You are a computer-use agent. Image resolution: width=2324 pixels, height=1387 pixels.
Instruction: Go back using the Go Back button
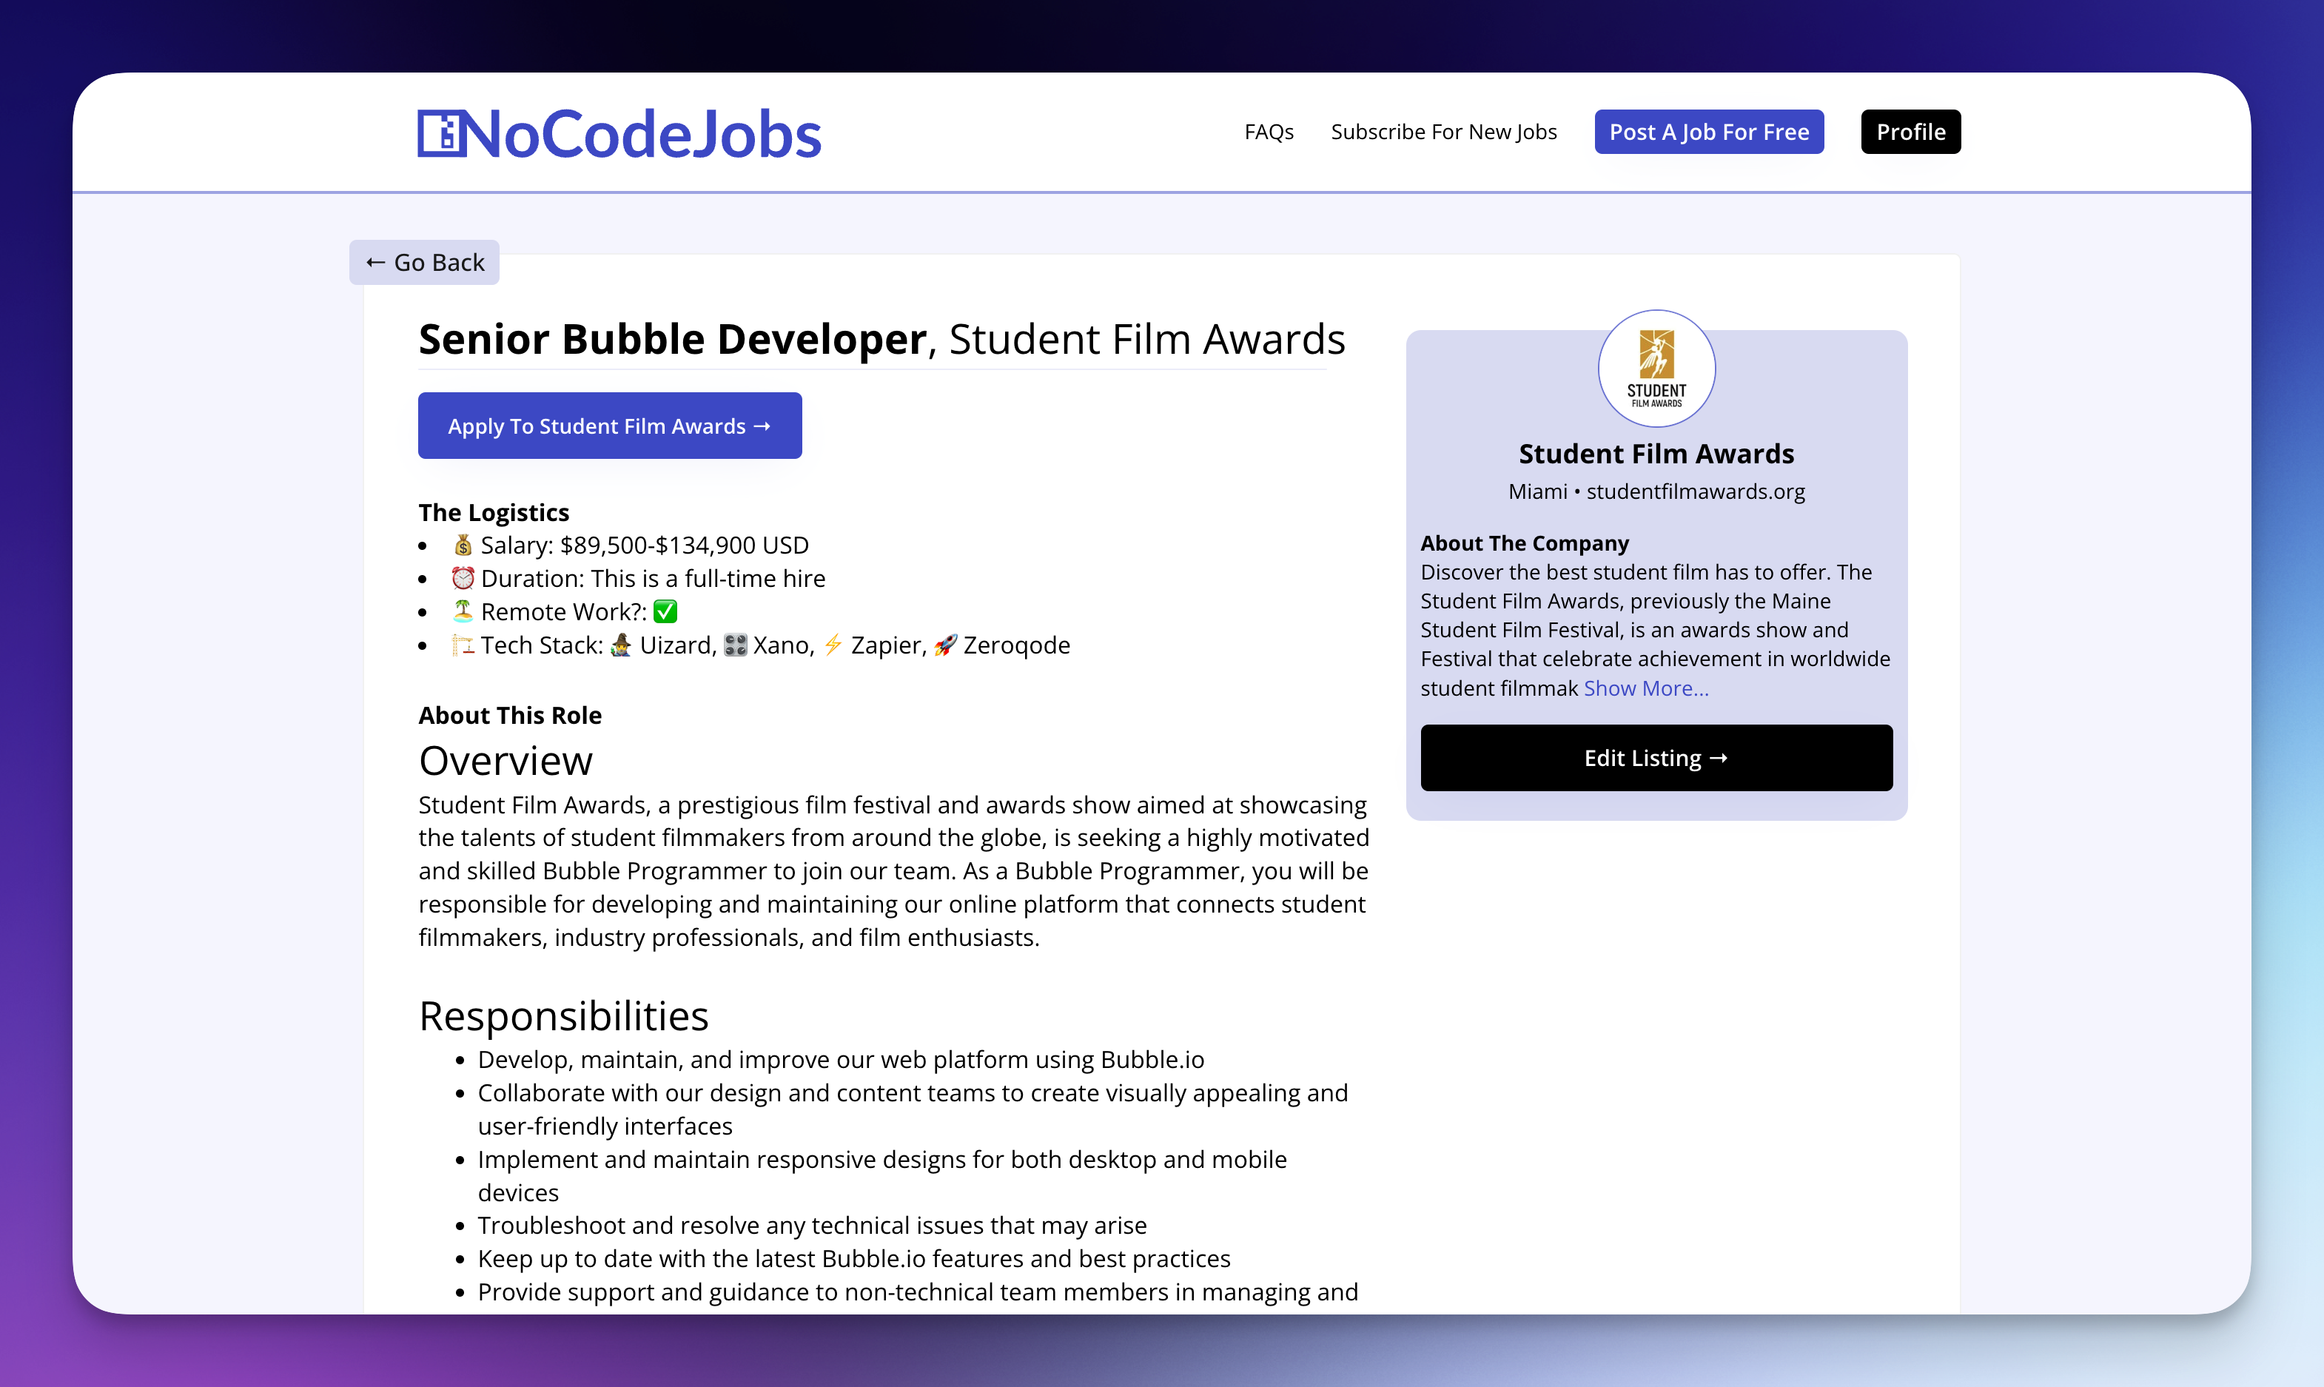pos(424,263)
